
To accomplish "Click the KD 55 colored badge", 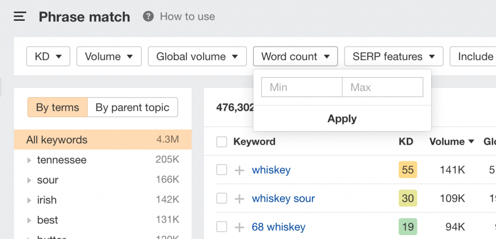I will (x=408, y=170).
